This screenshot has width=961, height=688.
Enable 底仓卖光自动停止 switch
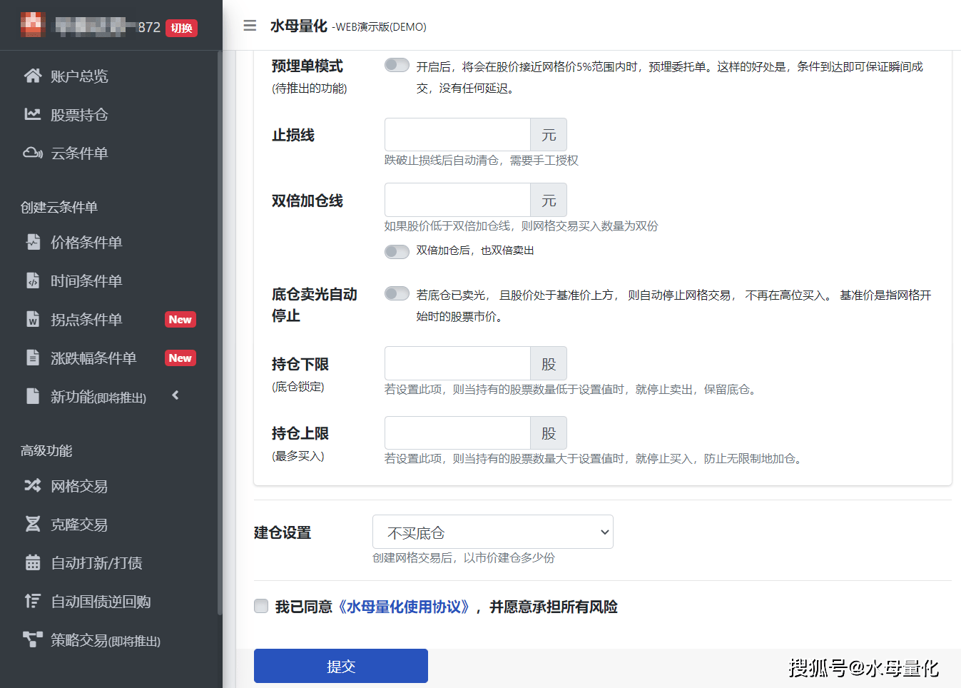(x=397, y=293)
